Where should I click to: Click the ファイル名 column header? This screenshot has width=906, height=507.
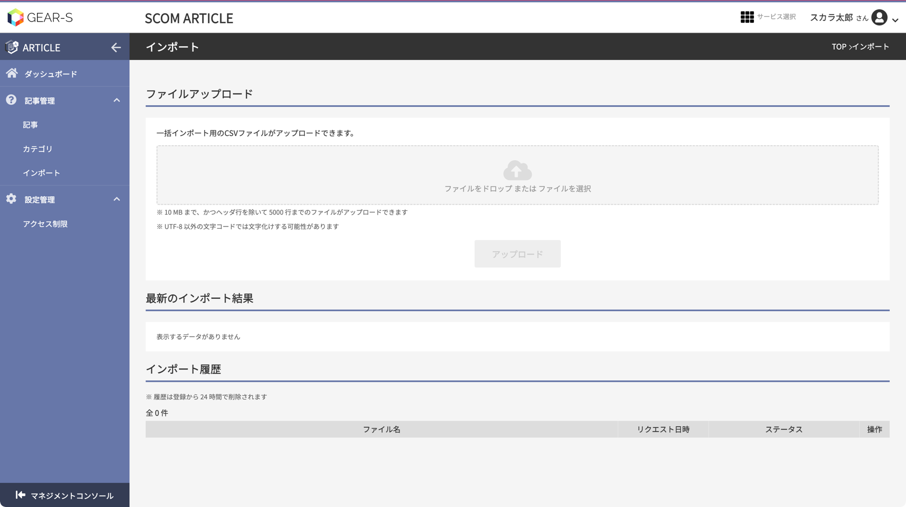tap(381, 429)
